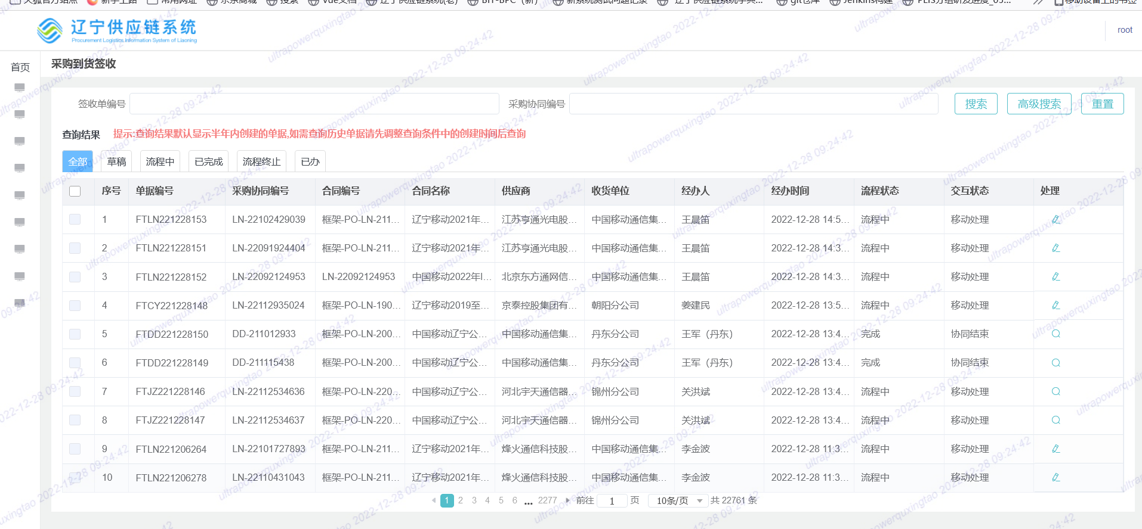Click the 供应商 column header

coord(516,191)
